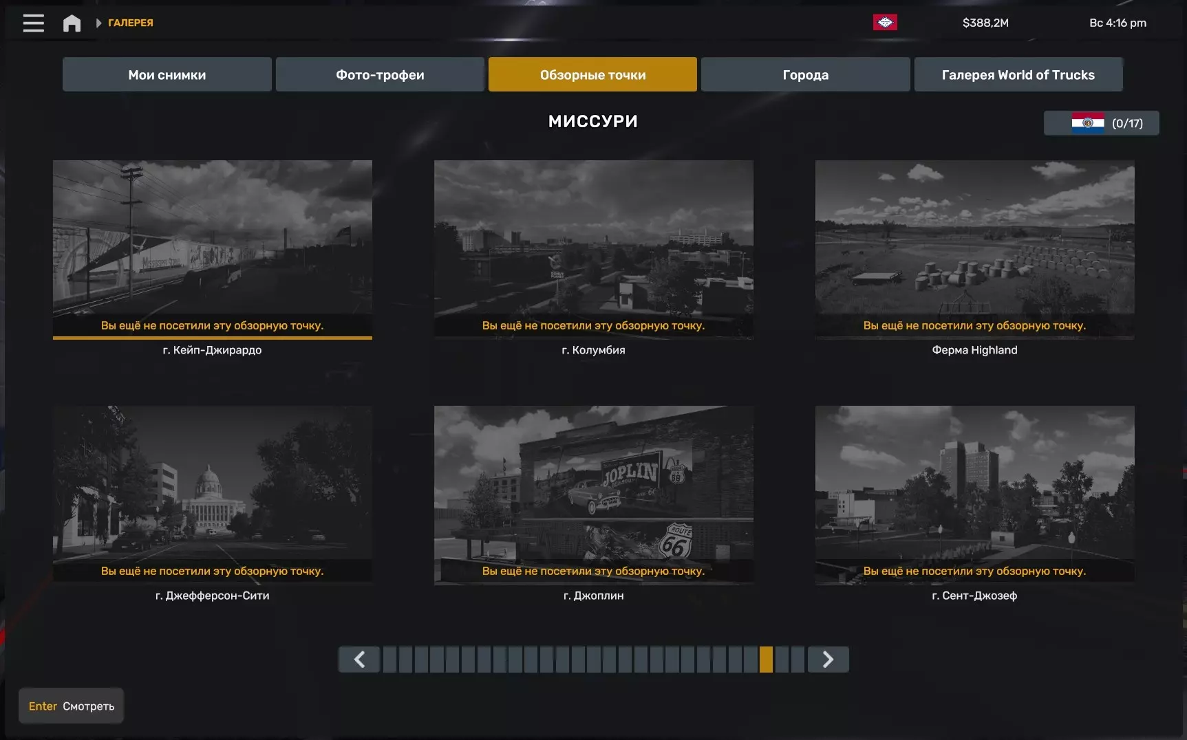Open the hamburger main menu
This screenshot has width=1187, height=740.
click(x=33, y=23)
